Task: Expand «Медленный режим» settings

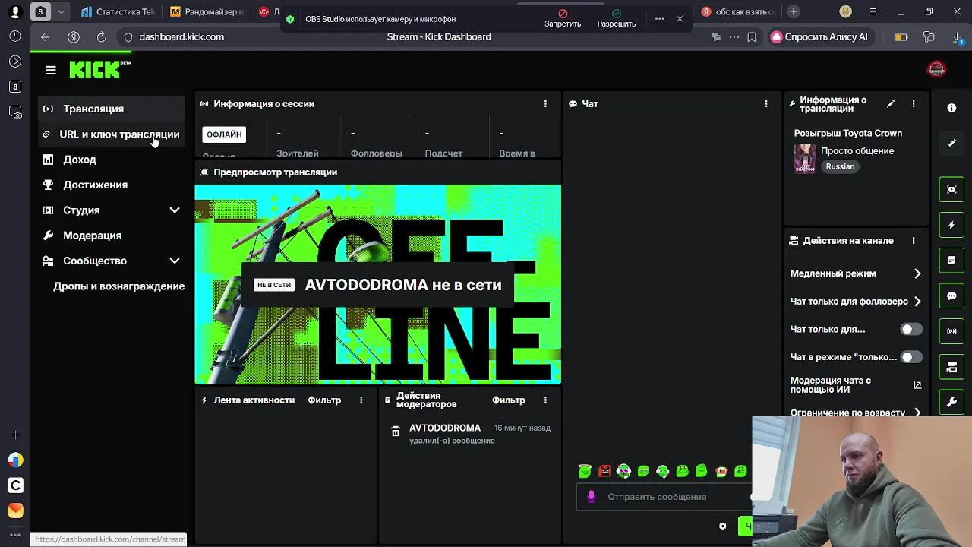Action: point(917,273)
